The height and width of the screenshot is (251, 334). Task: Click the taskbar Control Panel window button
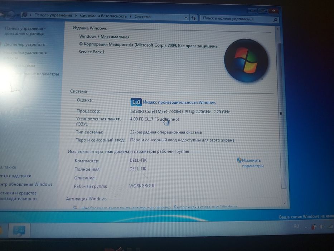coord(19,231)
